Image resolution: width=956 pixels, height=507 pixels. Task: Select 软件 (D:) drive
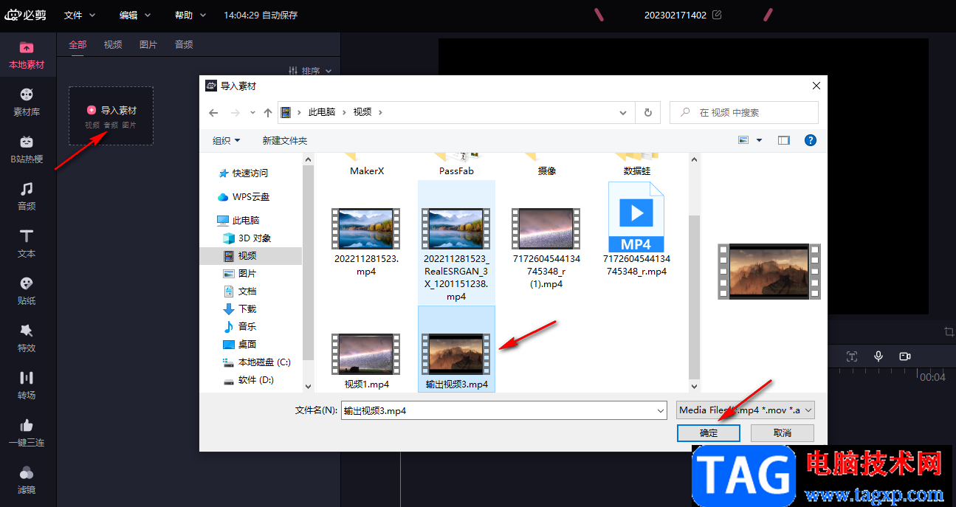click(248, 379)
